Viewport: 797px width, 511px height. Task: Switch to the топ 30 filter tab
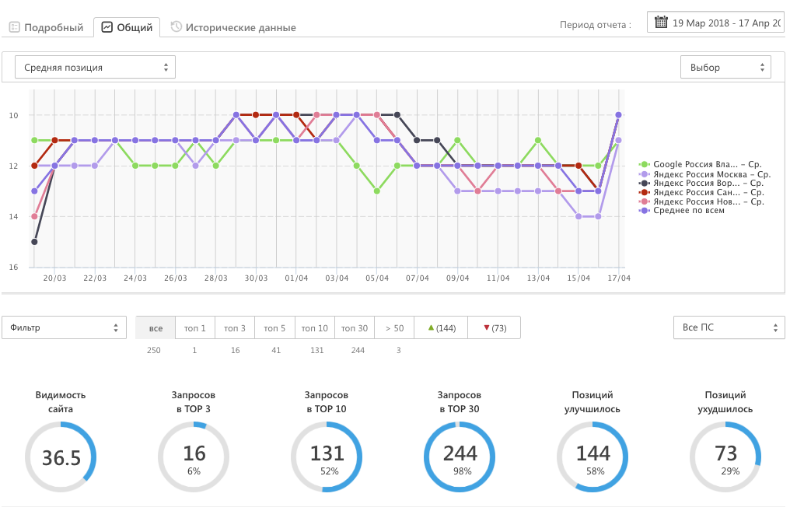[x=355, y=328]
